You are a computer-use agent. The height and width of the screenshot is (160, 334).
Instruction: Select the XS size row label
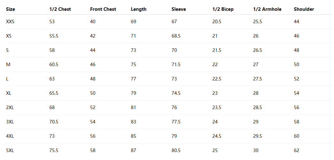tap(9, 36)
